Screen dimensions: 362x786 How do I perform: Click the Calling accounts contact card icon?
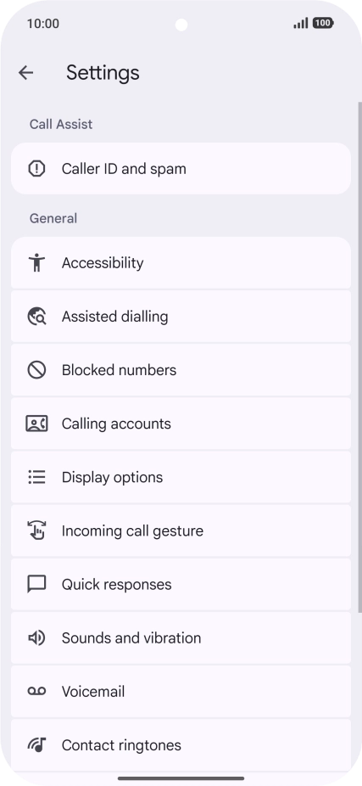pos(36,424)
